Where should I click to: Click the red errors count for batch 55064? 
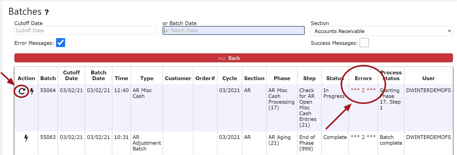pyautogui.click(x=363, y=90)
